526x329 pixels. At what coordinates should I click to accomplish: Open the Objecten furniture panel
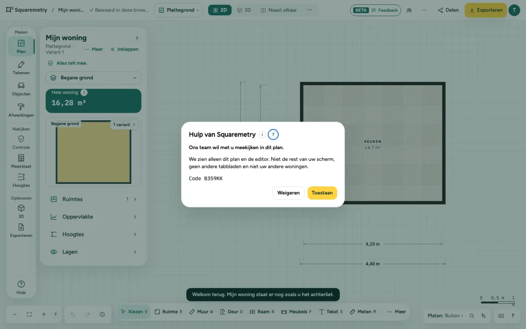tap(21, 89)
